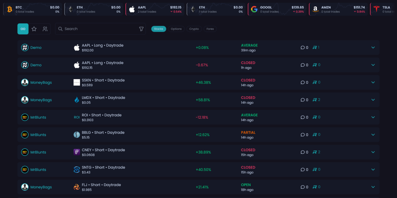Open MoneyBags profile on SSKN trade
The width and height of the screenshot is (397, 198).
[x=41, y=82]
